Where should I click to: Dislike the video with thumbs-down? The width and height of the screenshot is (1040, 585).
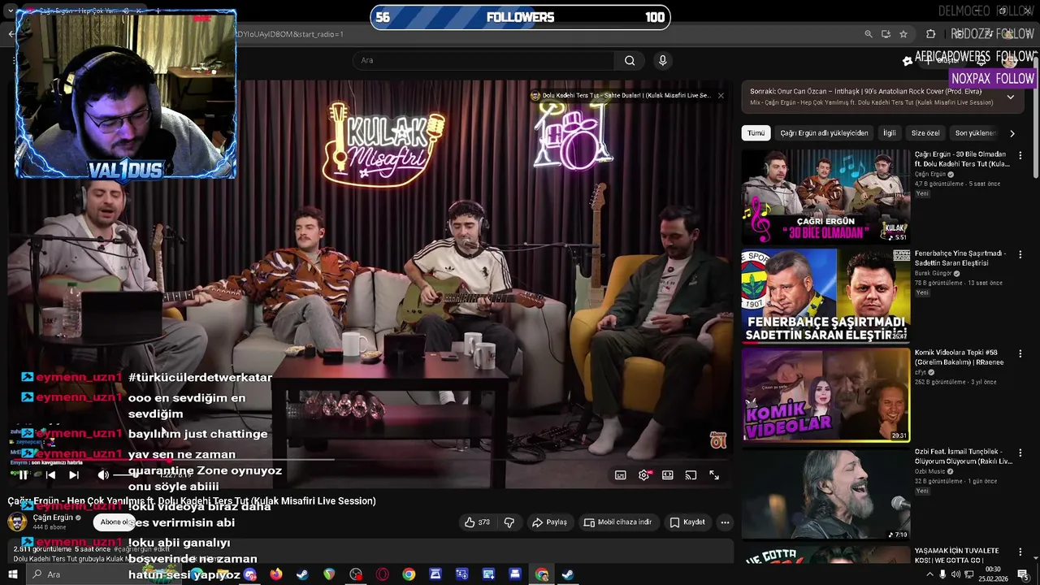[x=509, y=522]
